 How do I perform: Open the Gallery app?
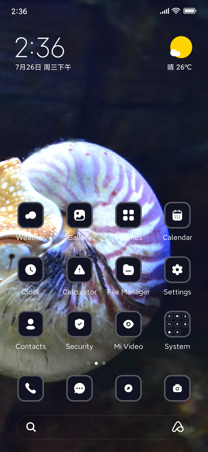click(79, 215)
